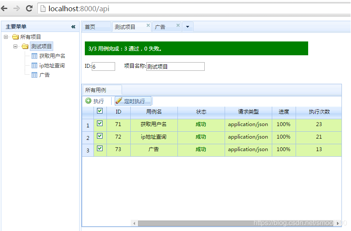Click the browser forward arrow
Image resolution: width=351 pixels, height=231 pixels.
click(16, 9)
